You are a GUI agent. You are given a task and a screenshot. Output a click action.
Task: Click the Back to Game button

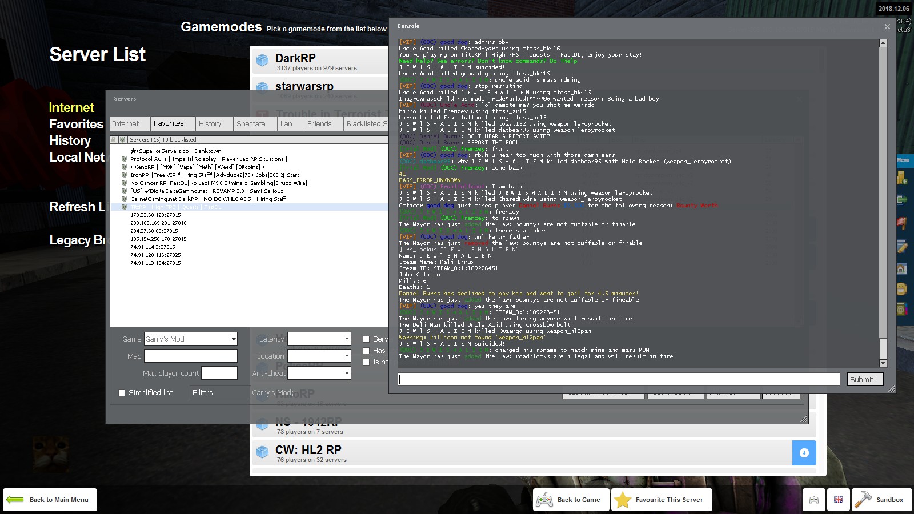[571, 500]
